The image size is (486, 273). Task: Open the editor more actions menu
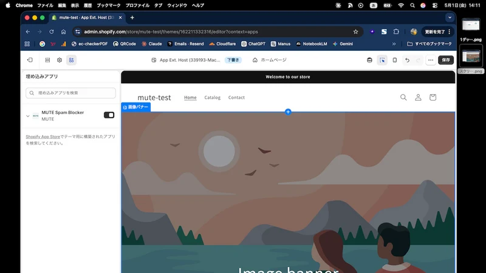click(x=431, y=60)
